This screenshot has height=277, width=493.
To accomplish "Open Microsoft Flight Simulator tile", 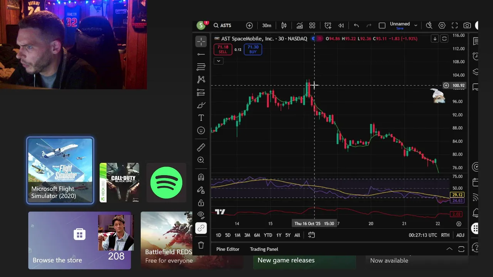I will pyautogui.click(x=60, y=171).
